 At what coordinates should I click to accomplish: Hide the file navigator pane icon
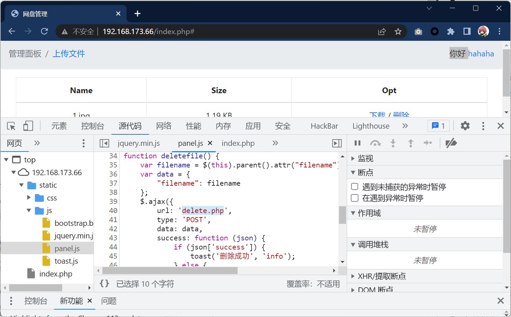point(104,143)
